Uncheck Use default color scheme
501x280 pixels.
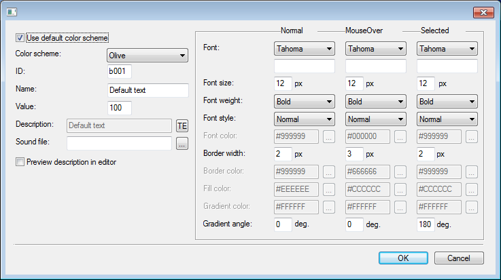(20, 38)
